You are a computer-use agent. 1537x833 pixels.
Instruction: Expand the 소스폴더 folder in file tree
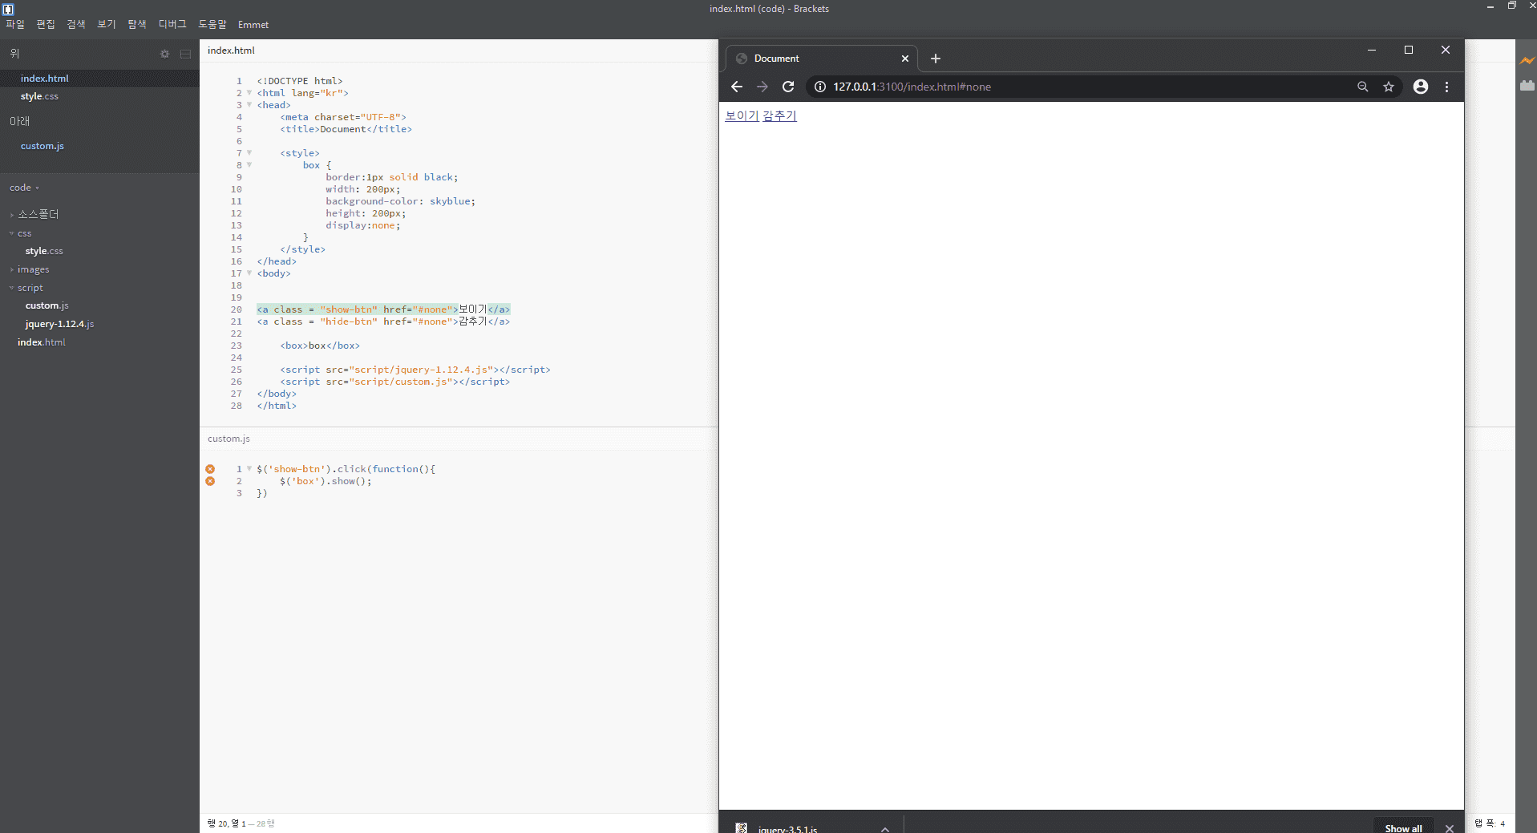coord(38,214)
